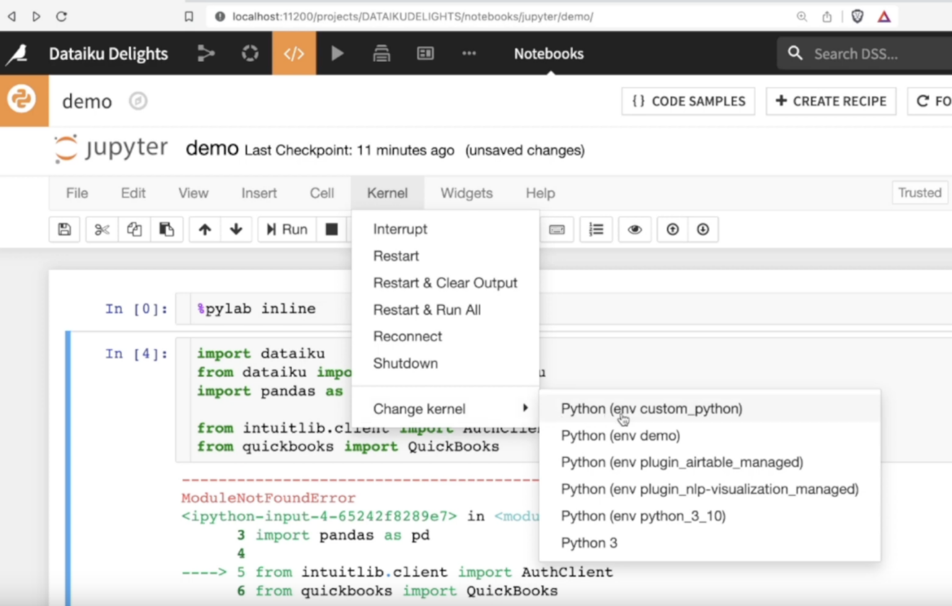
Task: Click the CODE SAMPLES button
Action: click(x=688, y=101)
